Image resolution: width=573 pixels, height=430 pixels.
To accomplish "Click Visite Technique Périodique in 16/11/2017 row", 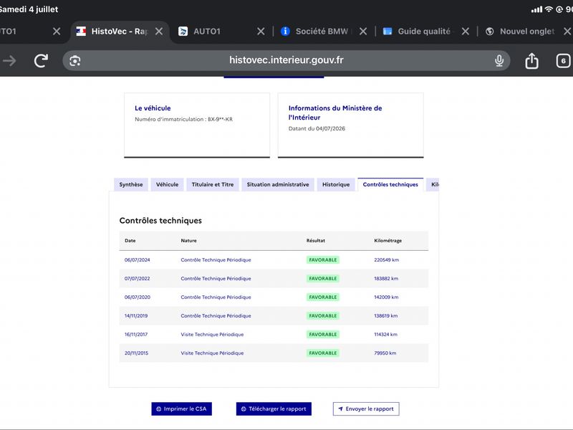I will click(212, 335).
